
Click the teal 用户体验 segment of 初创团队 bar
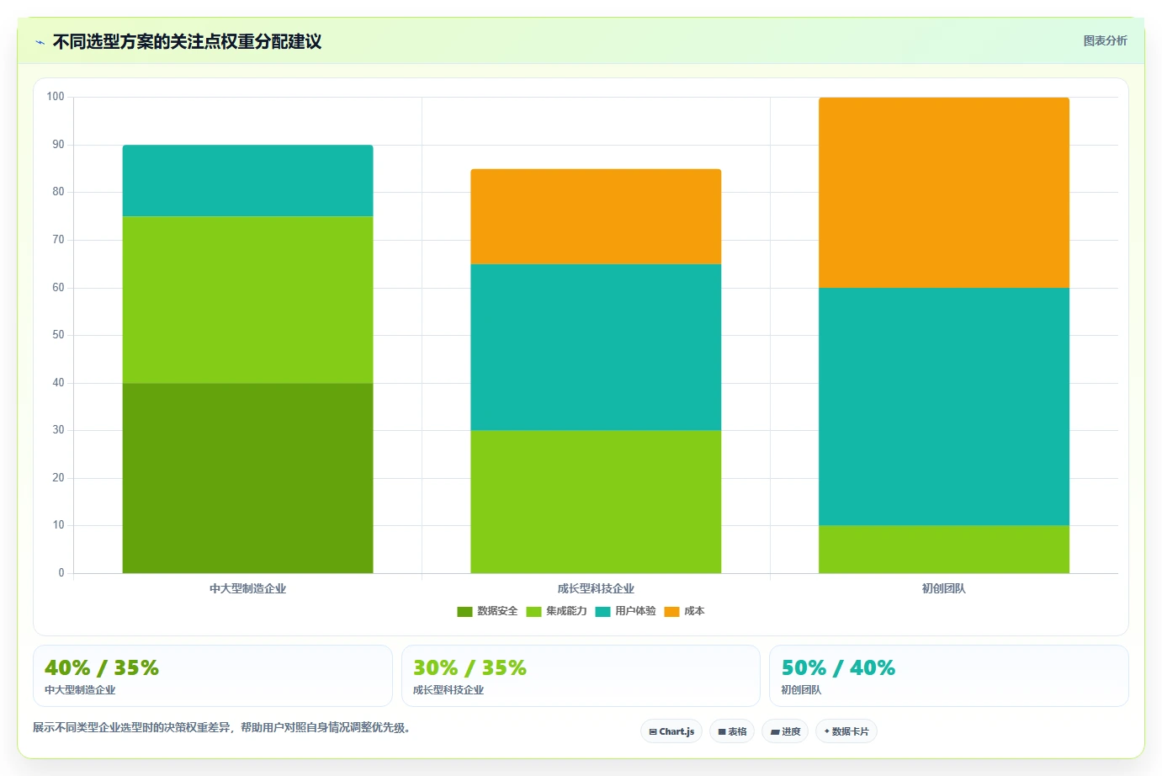pos(944,407)
